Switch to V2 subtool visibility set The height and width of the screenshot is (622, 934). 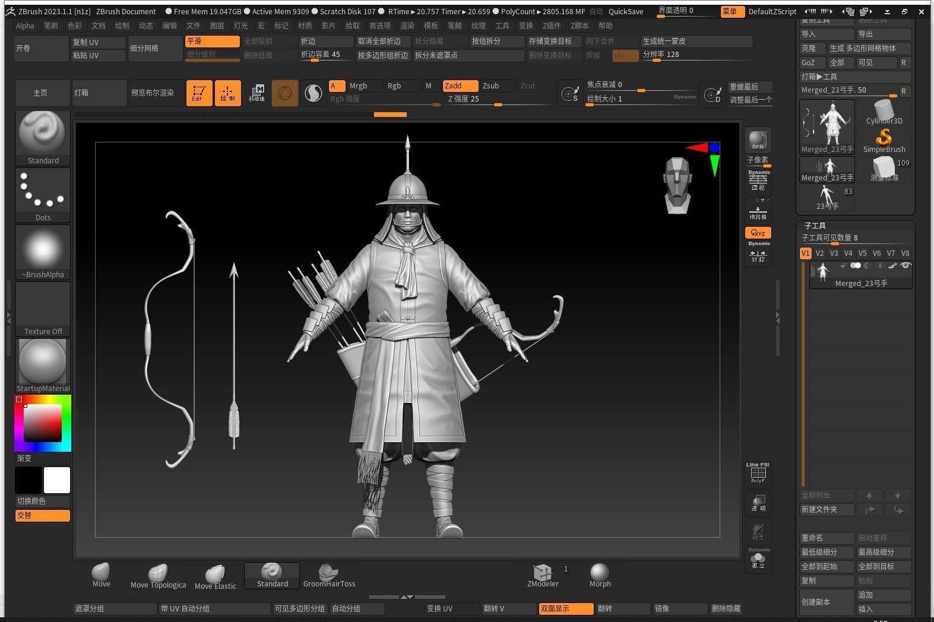tap(819, 253)
